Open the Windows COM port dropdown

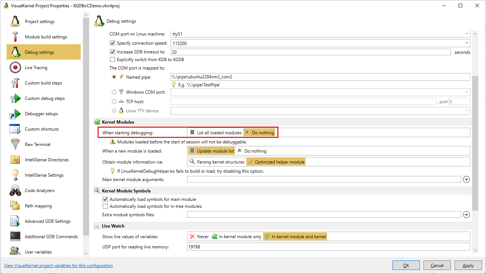pyautogui.click(x=467, y=92)
